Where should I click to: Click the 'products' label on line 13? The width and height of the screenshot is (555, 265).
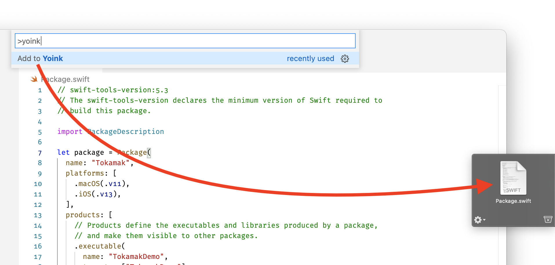tap(83, 215)
